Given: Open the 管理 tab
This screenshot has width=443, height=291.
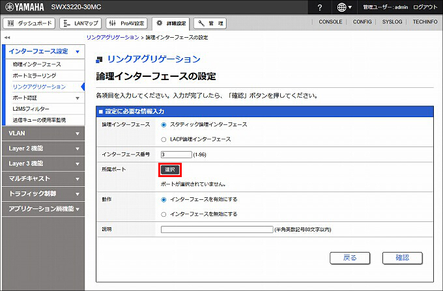Looking at the screenshot, I should point(210,23).
